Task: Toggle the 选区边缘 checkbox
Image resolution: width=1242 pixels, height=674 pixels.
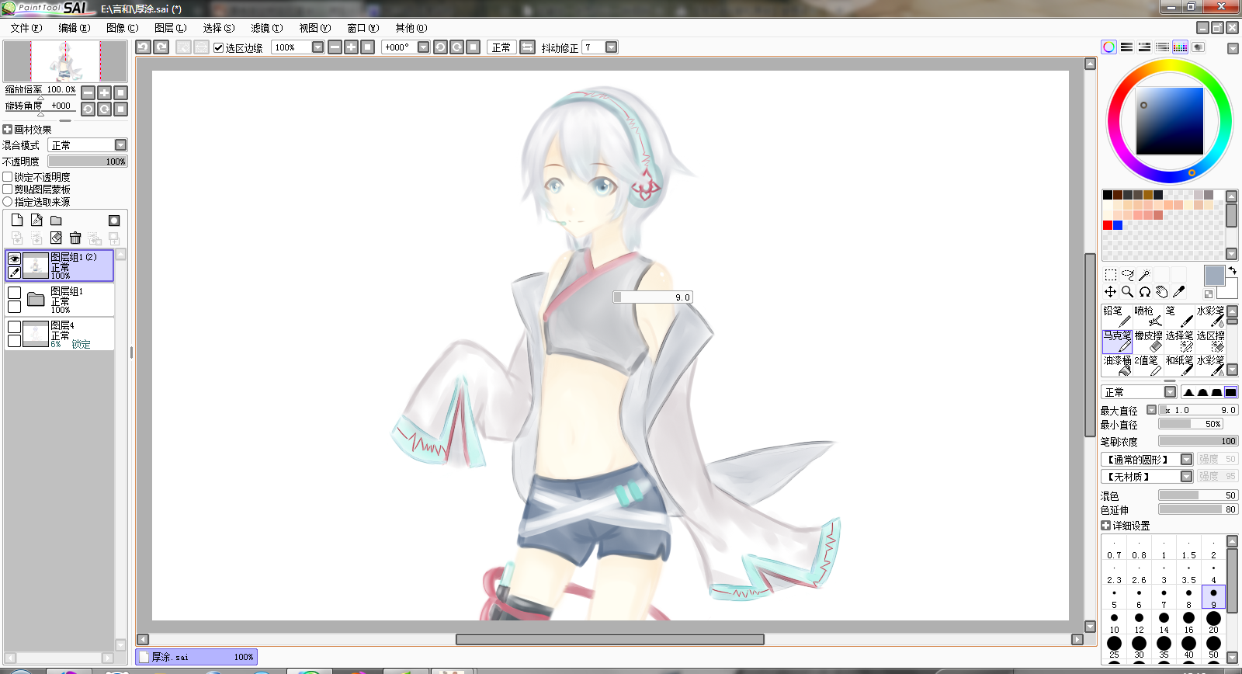Action: coord(219,47)
